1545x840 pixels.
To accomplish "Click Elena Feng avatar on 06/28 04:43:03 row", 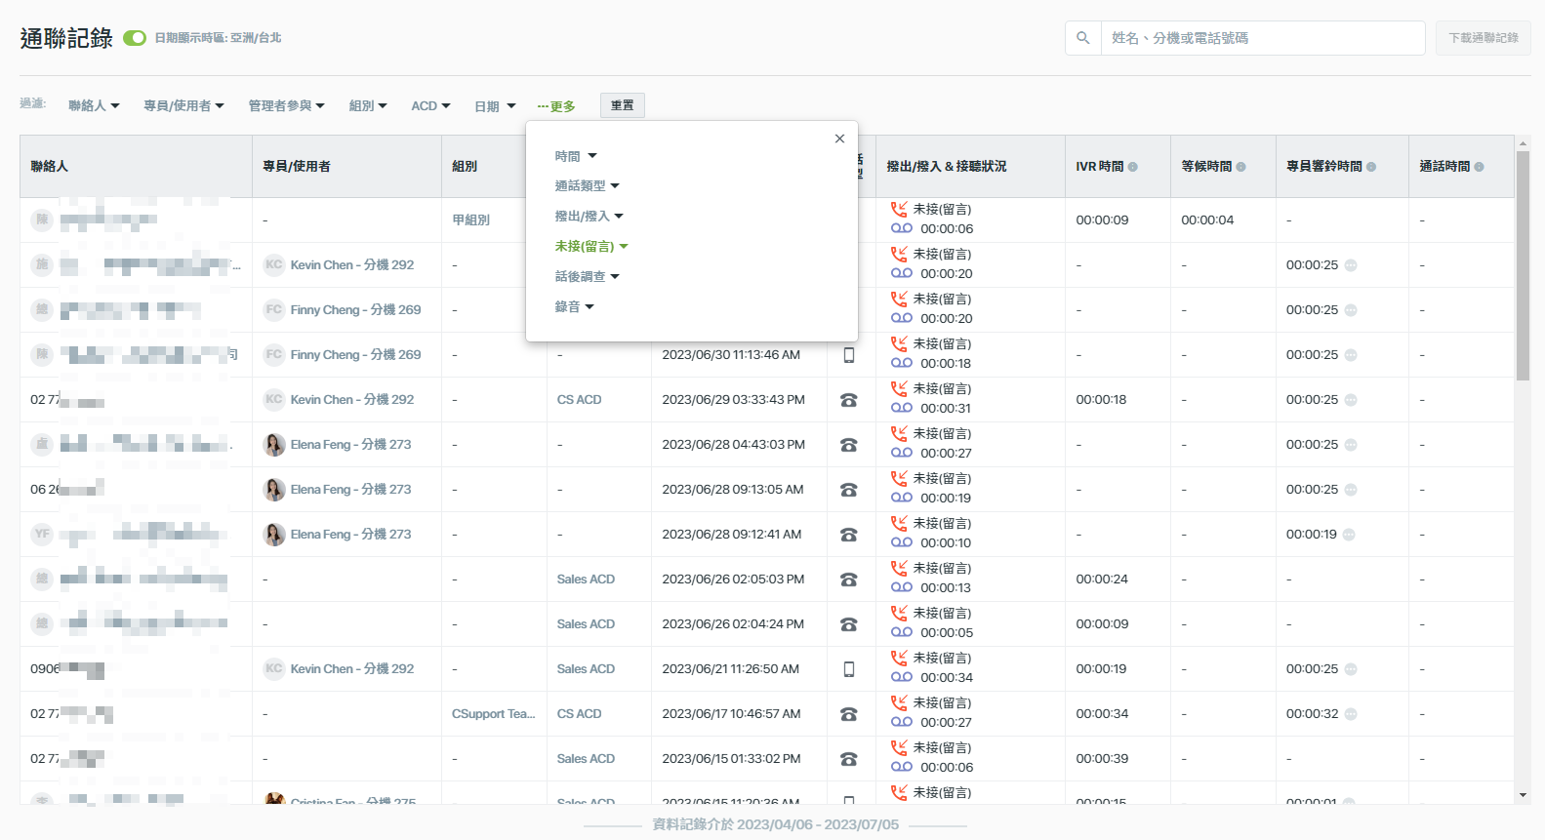I will pos(274,445).
